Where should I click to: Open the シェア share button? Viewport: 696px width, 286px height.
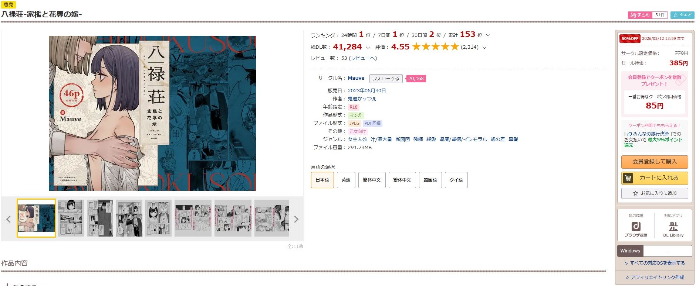click(682, 15)
